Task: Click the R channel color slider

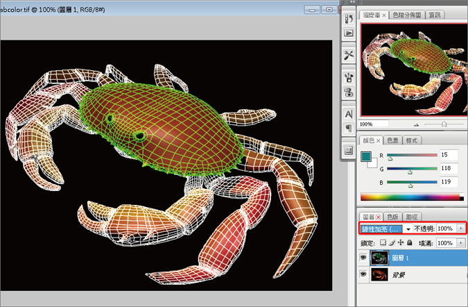Action: click(412, 155)
